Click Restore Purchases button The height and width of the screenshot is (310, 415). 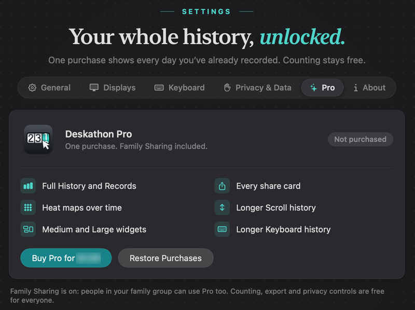pos(165,258)
